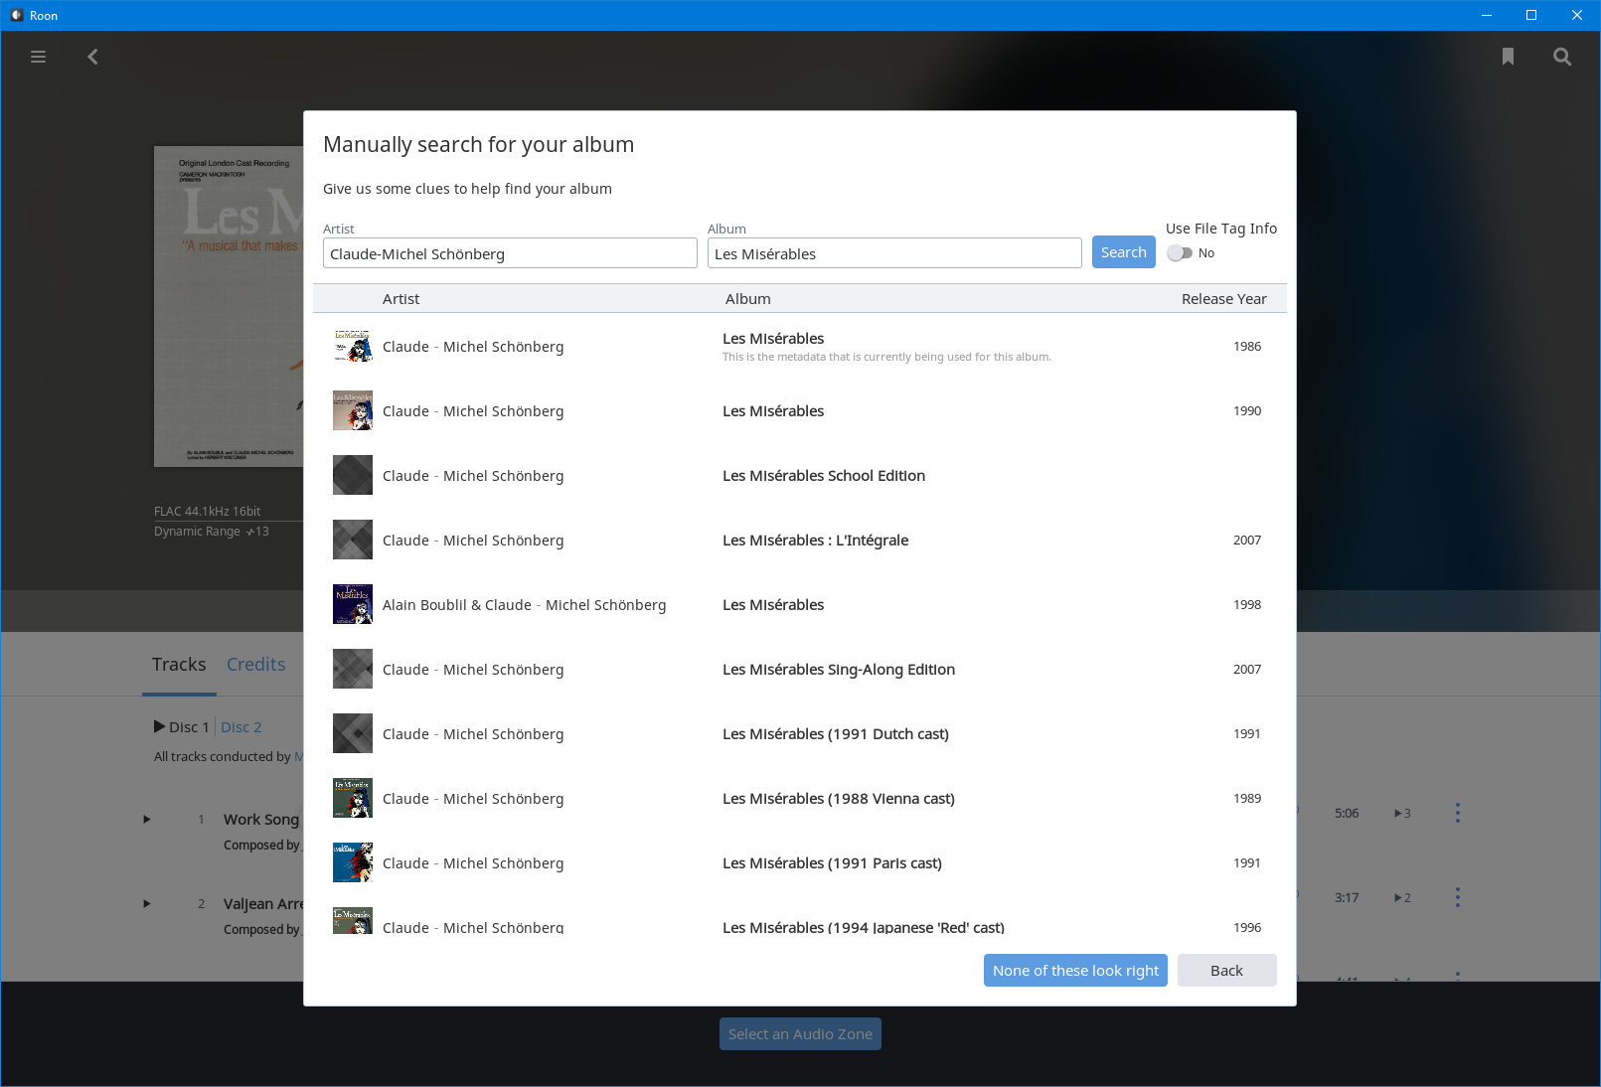Select 1991 Dutch cast placeholder cover
This screenshot has width=1601, height=1087.
tap(353, 733)
